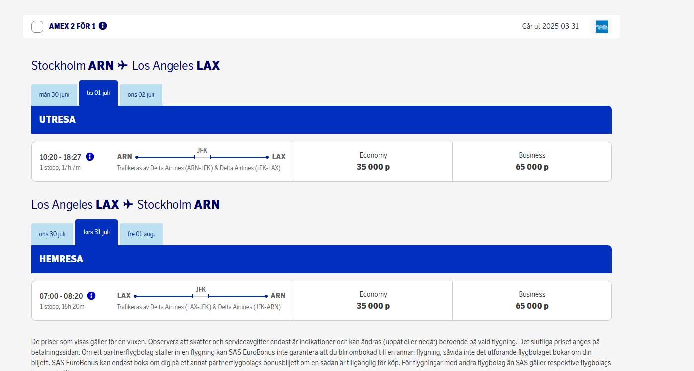Enable the AMEX 2 FÖR 1 checkbox
The width and height of the screenshot is (694, 371).
(x=37, y=27)
